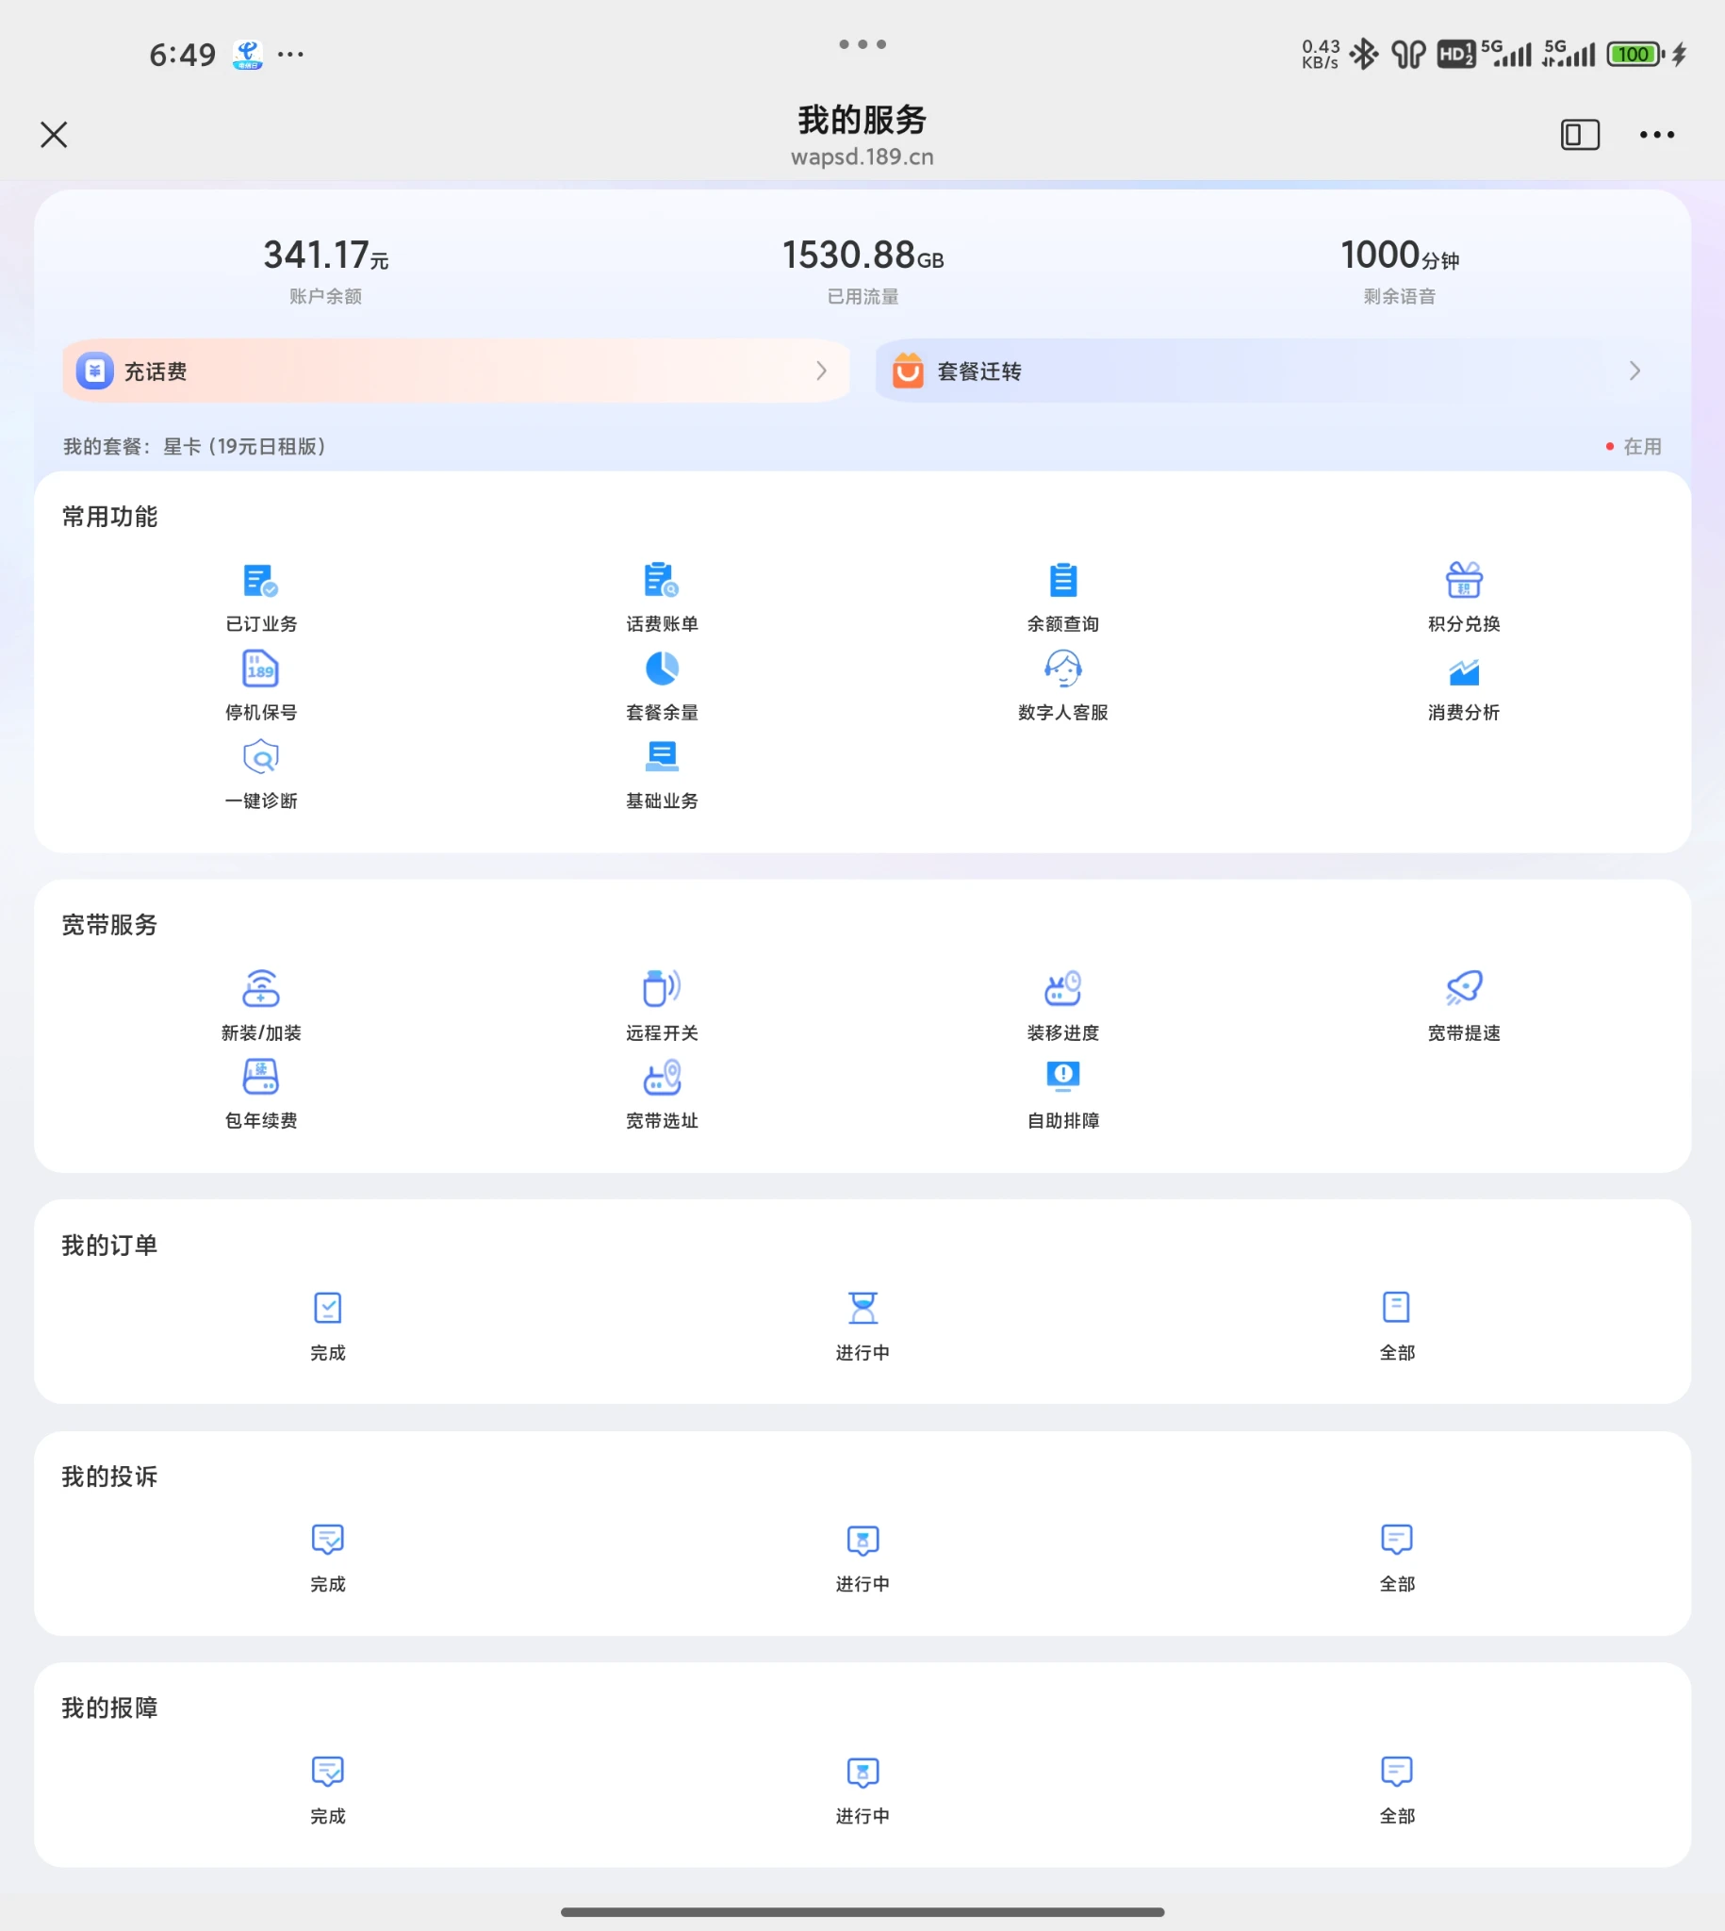
Task: Close the 我的服务 page with X
Action: (x=54, y=135)
